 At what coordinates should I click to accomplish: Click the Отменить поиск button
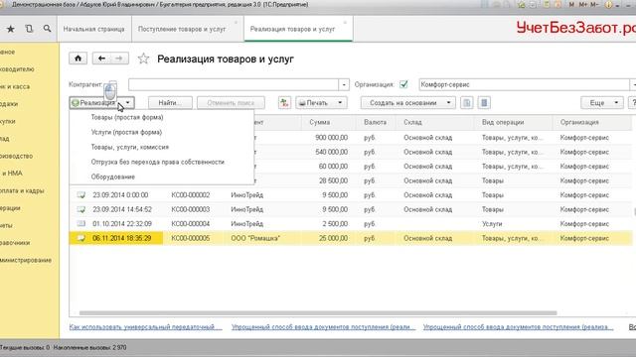pyautogui.click(x=231, y=103)
